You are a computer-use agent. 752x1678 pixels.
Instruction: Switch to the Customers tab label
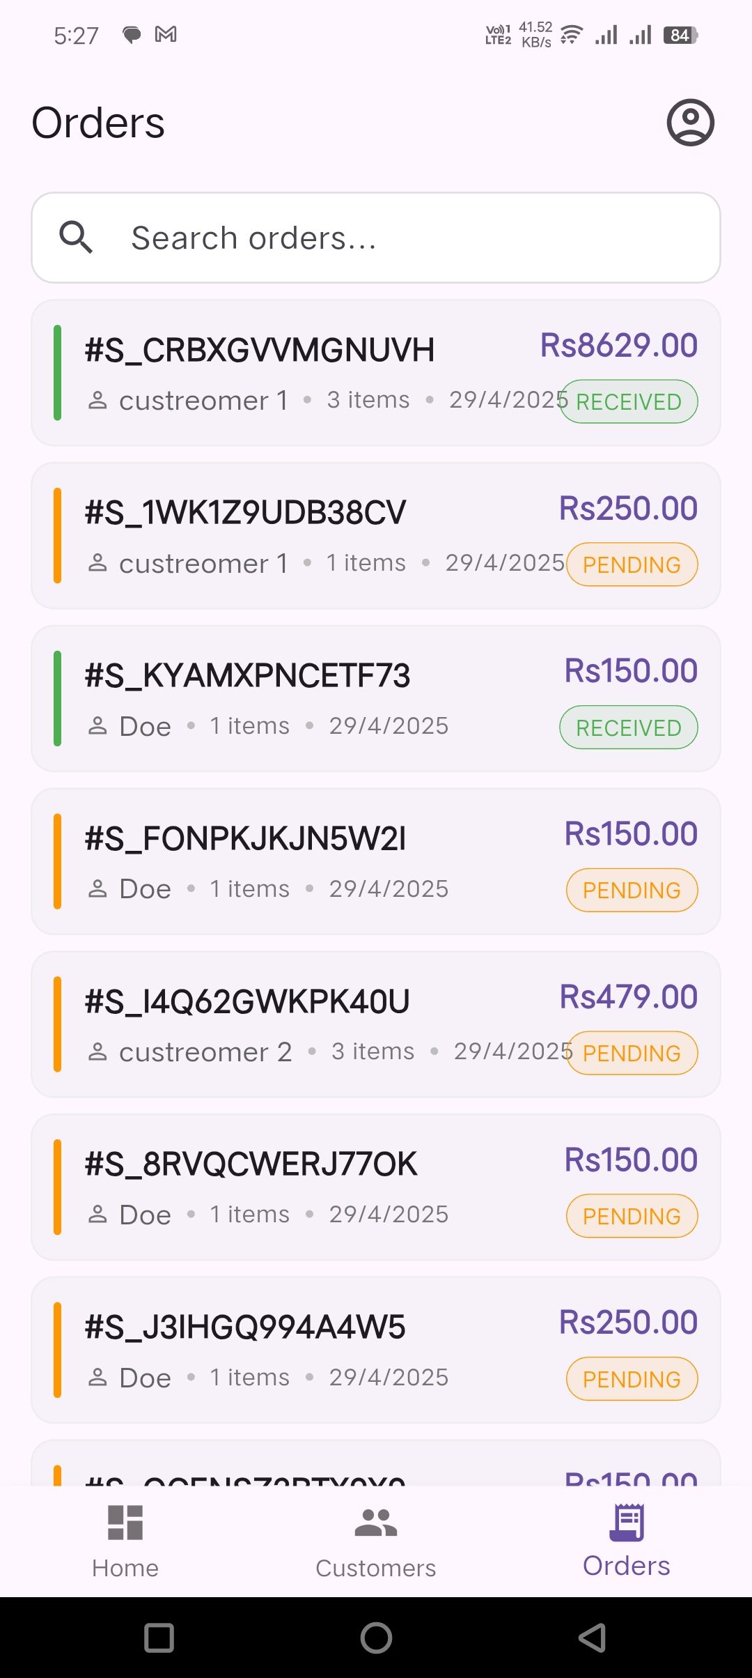(376, 1568)
